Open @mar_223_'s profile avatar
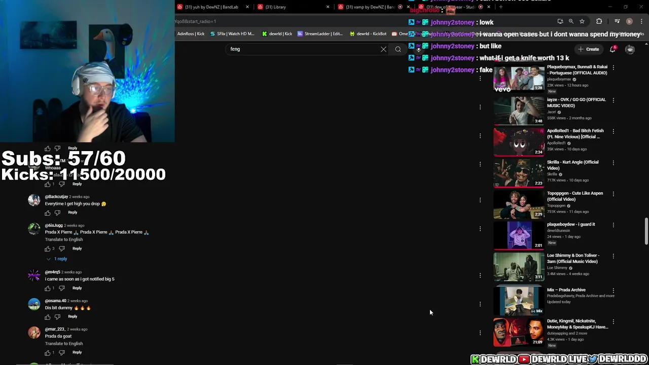Image resolution: width=649 pixels, height=365 pixels. pos(34,333)
